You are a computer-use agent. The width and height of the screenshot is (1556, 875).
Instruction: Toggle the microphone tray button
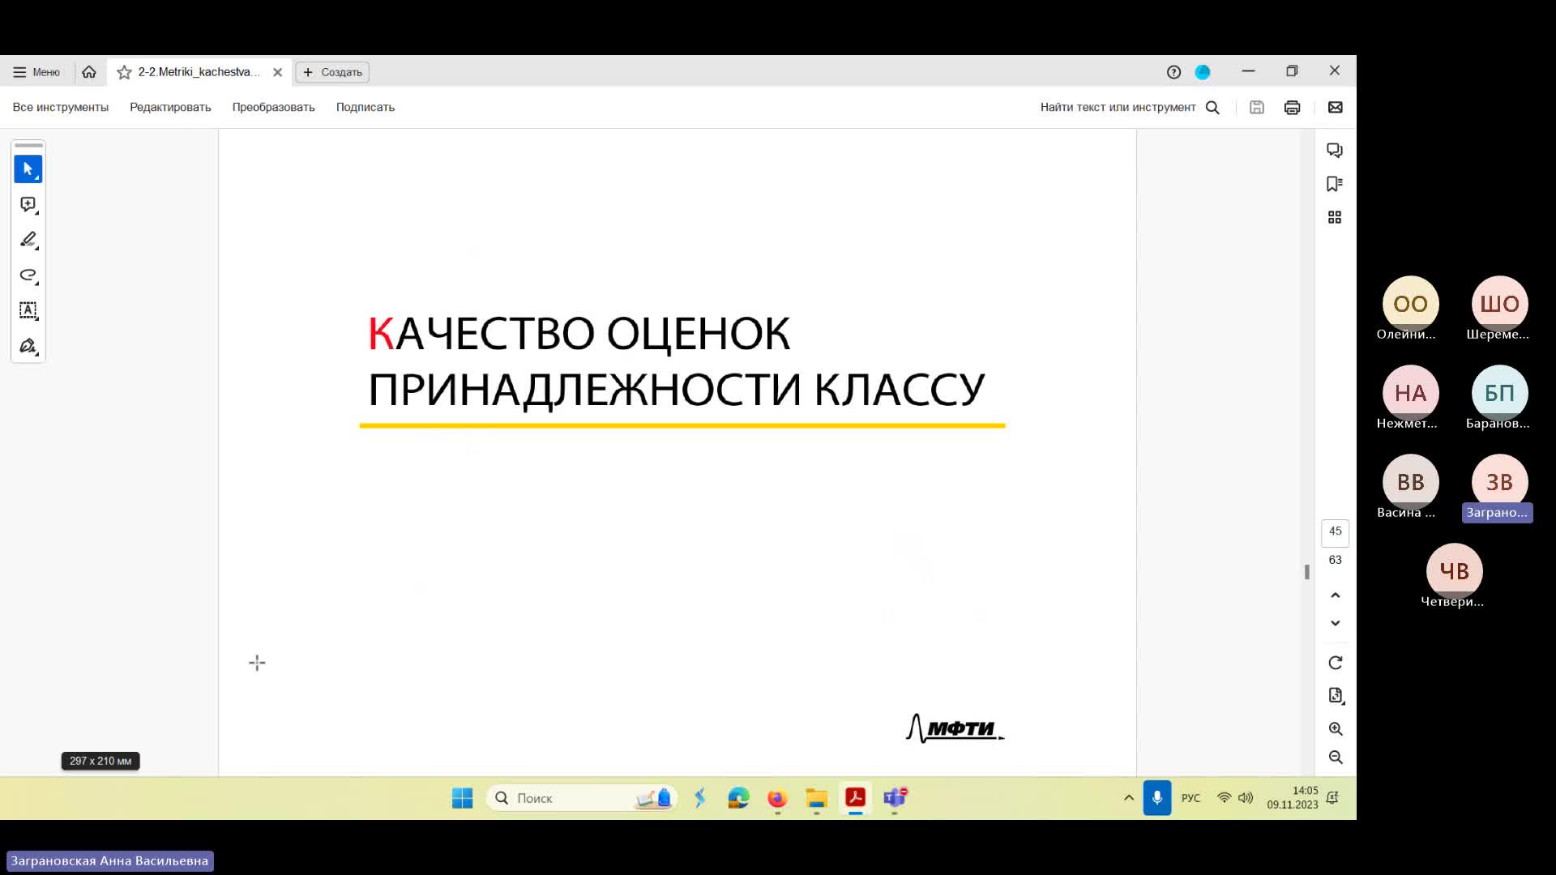coord(1157,798)
